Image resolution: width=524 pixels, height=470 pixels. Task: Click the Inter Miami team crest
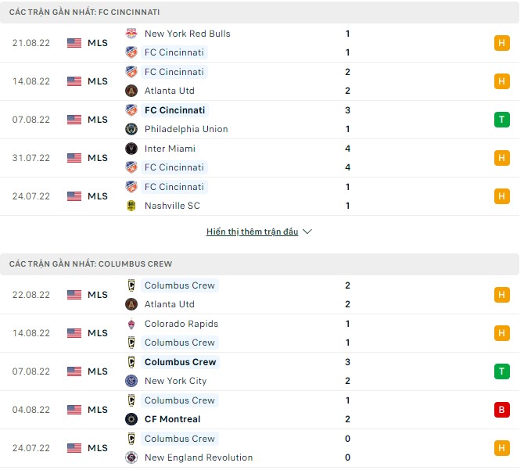(x=131, y=149)
